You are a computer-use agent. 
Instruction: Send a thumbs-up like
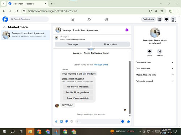(x=128, y=122)
